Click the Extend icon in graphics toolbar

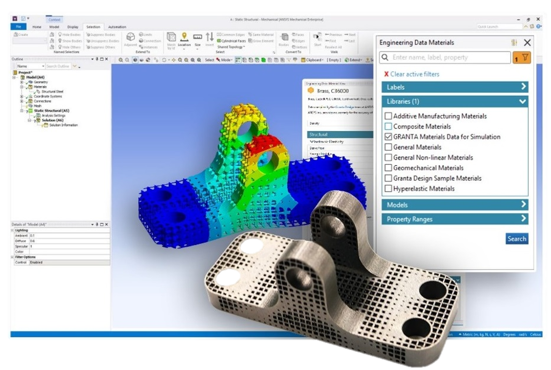click(347, 60)
